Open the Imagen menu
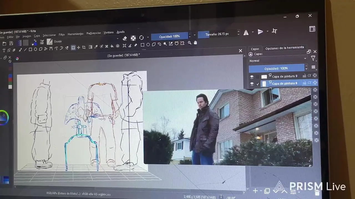Screen dimensions: 355x199 point(27,36)
